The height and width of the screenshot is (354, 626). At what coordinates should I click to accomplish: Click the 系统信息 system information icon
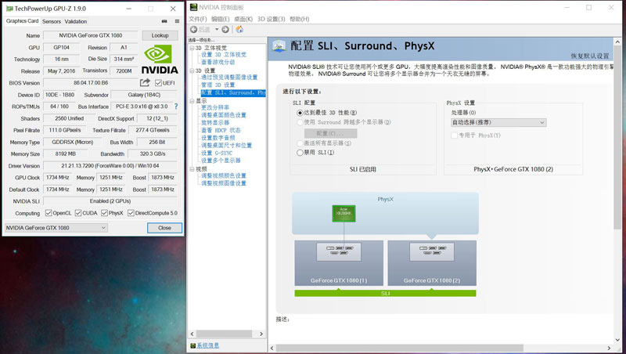(x=192, y=345)
